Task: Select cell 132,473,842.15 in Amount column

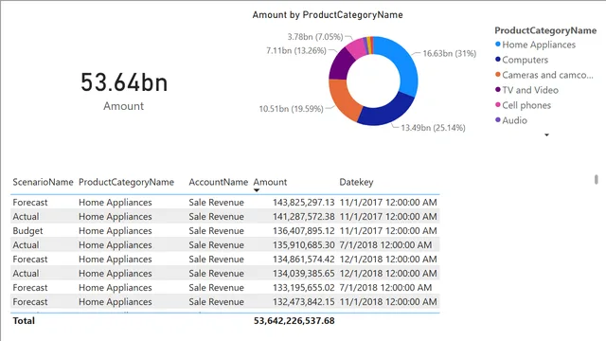Action: [x=303, y=302]
